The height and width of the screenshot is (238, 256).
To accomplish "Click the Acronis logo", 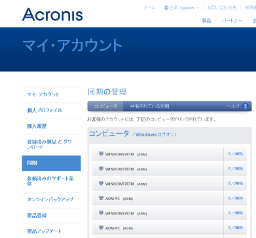I will point(52,14).
